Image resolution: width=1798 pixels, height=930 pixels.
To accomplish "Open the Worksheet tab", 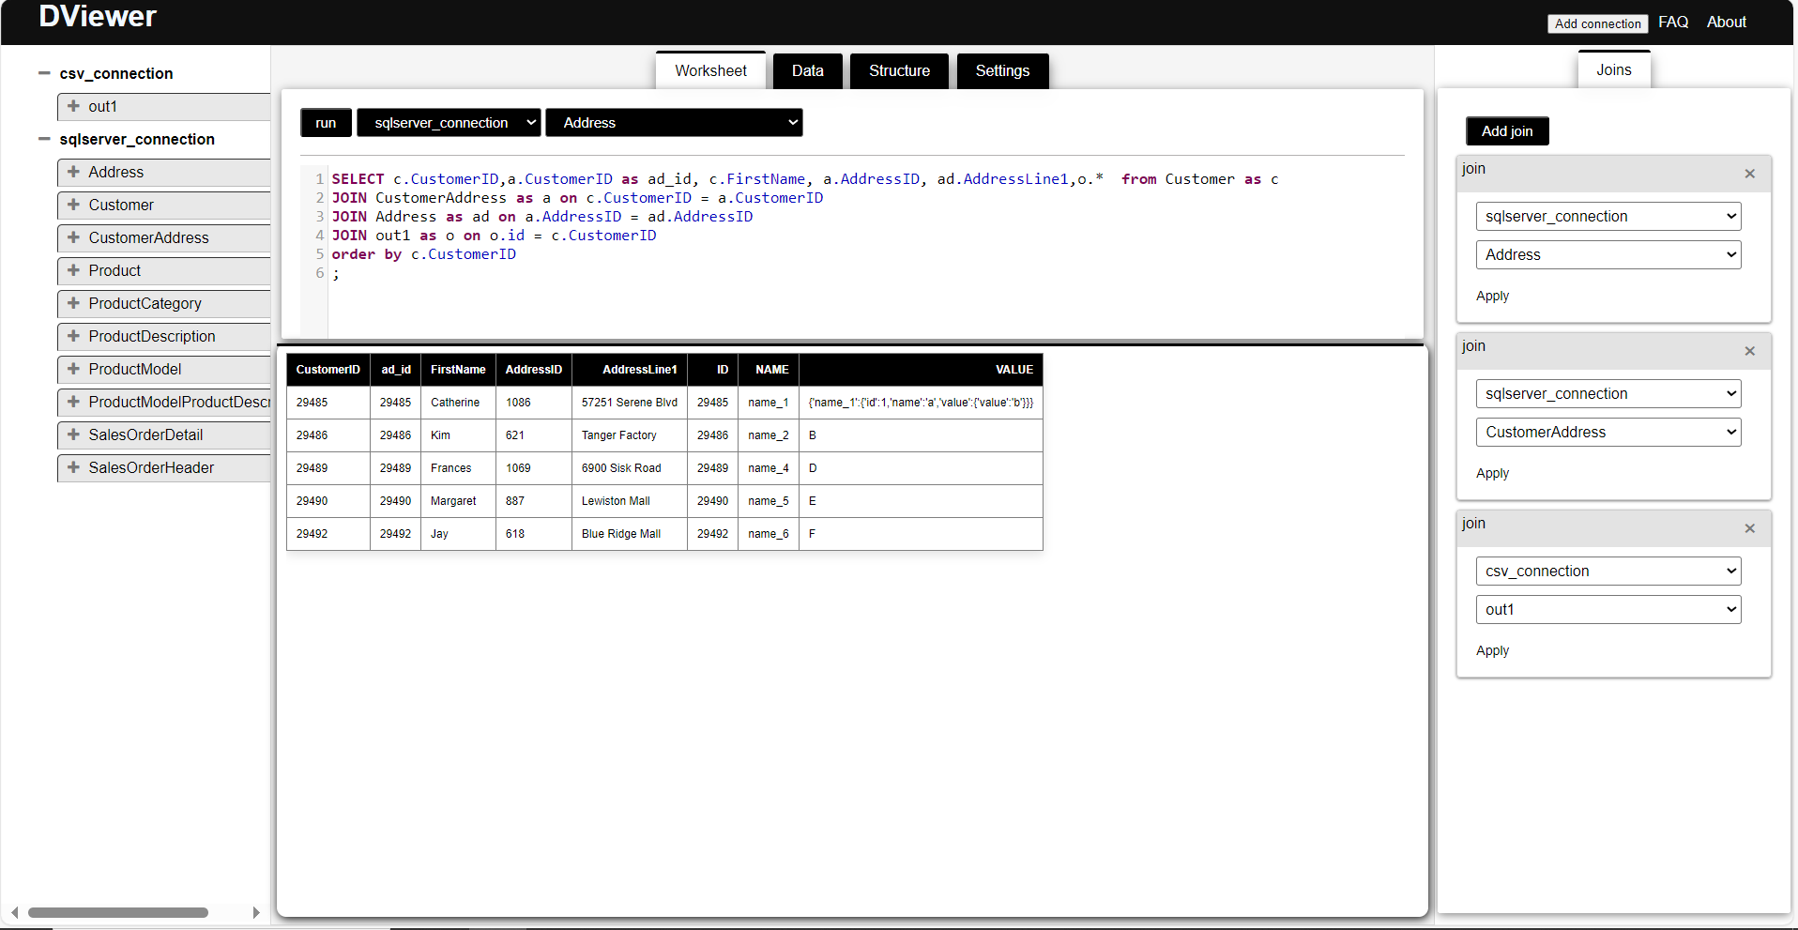I will [710, 70].
